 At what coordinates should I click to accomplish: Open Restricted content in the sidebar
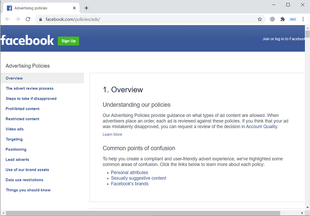pos(22,119)
